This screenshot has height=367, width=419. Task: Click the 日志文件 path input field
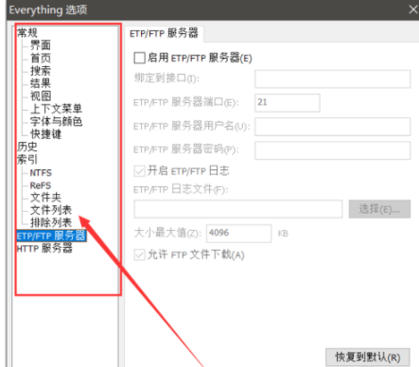tap(238, 209)
